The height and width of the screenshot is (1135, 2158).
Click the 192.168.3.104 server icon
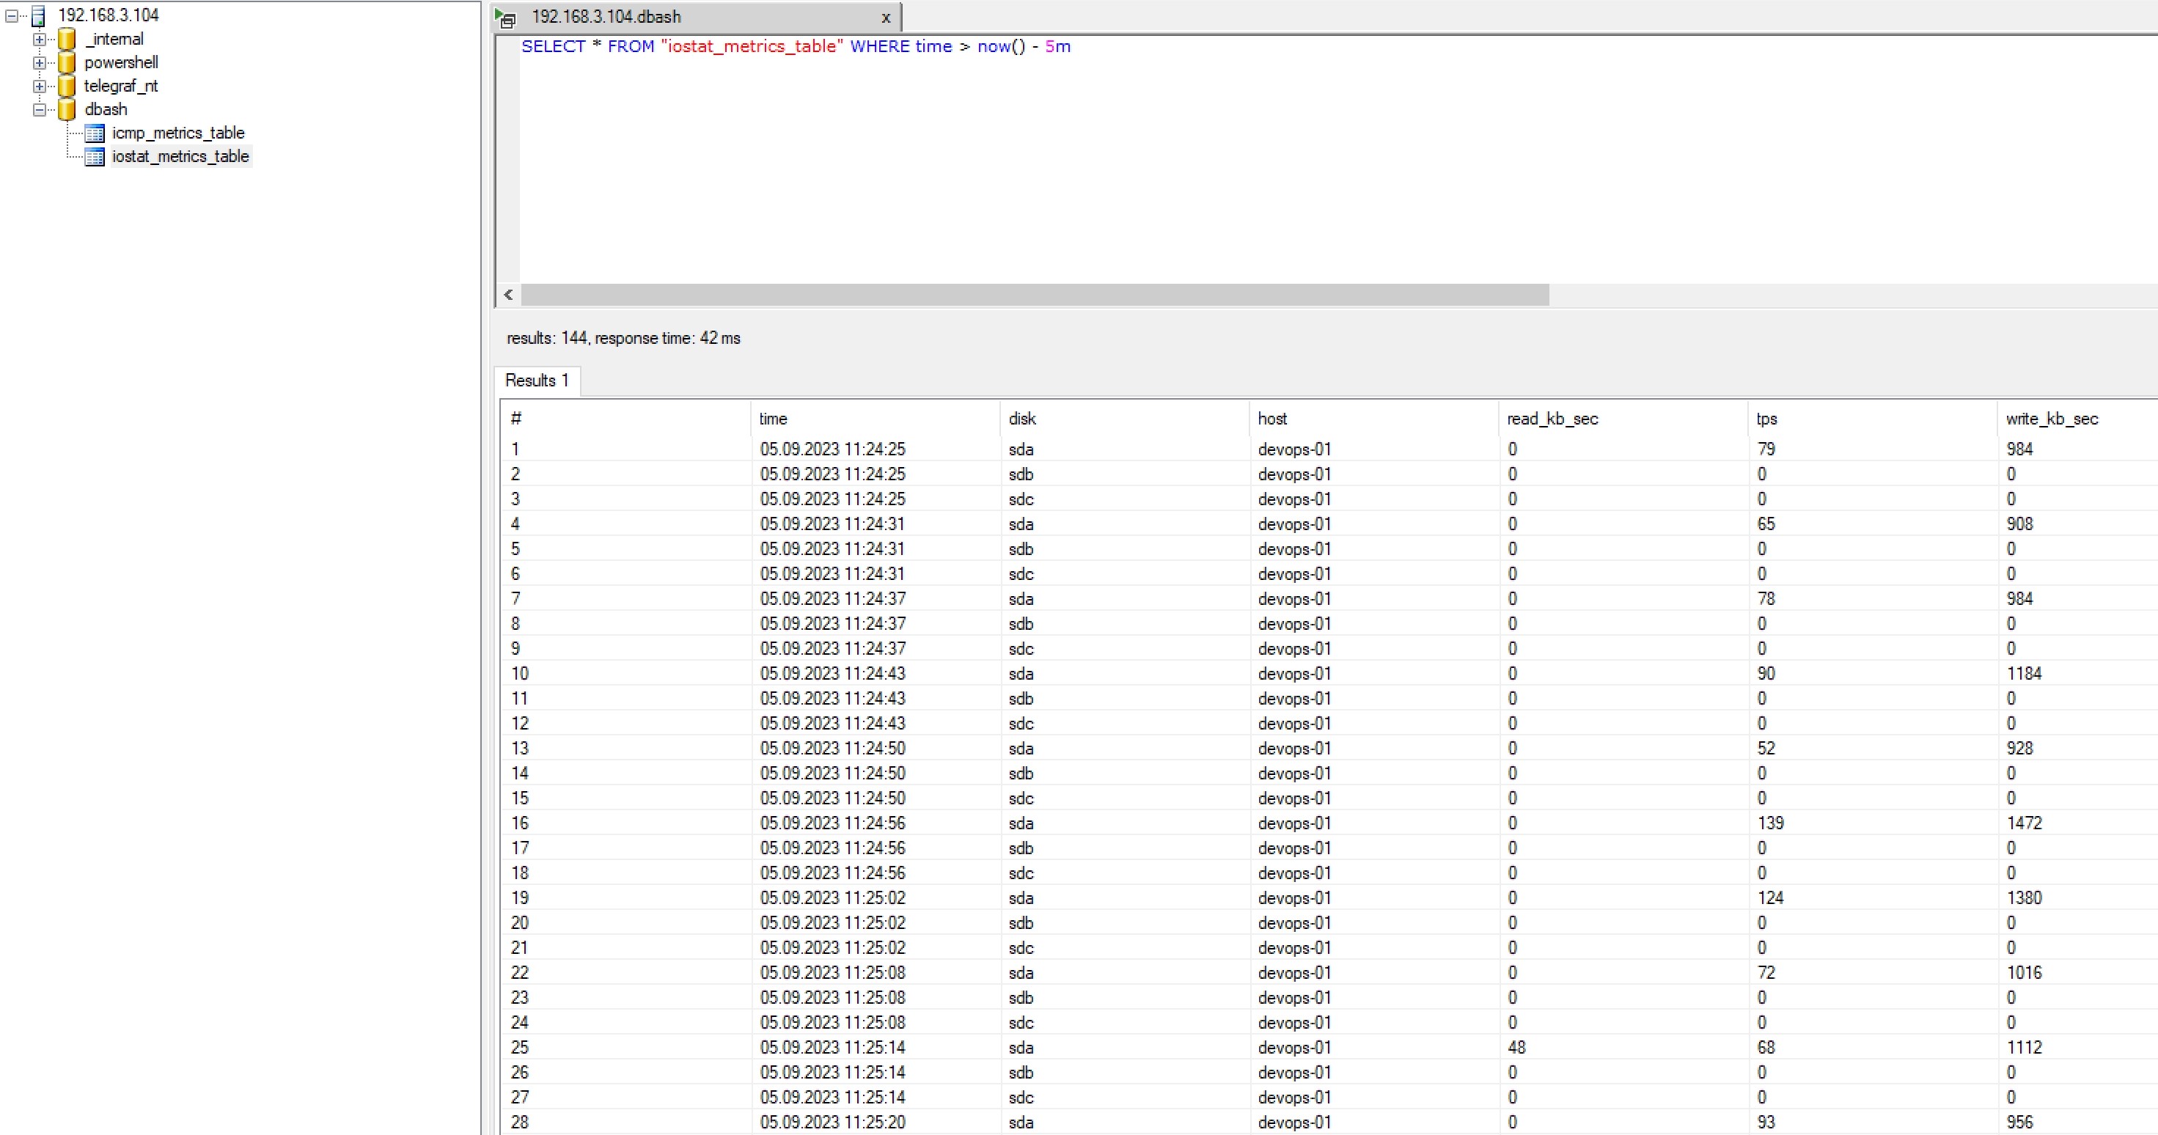37,15
